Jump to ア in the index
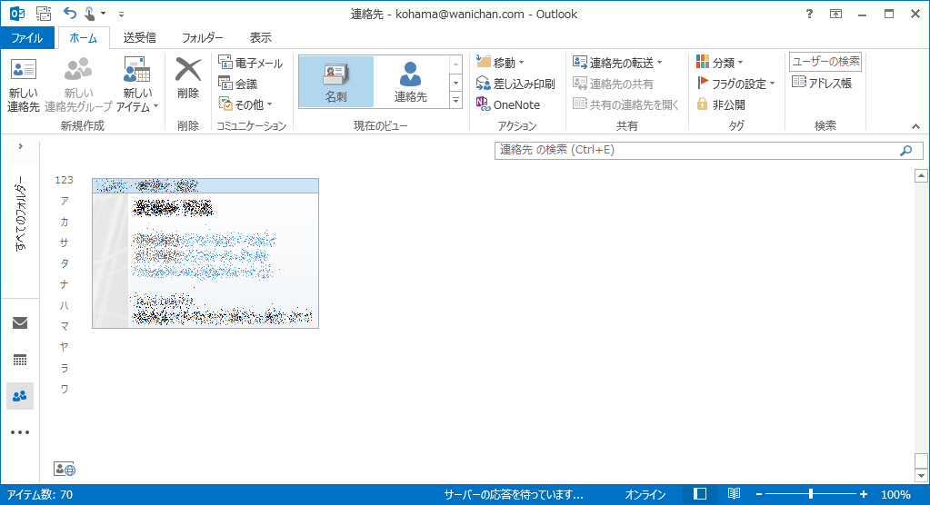 64,201
